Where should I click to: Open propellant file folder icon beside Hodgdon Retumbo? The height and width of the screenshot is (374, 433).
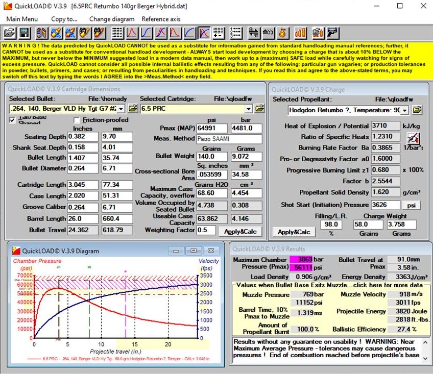(x=417, y=110)
